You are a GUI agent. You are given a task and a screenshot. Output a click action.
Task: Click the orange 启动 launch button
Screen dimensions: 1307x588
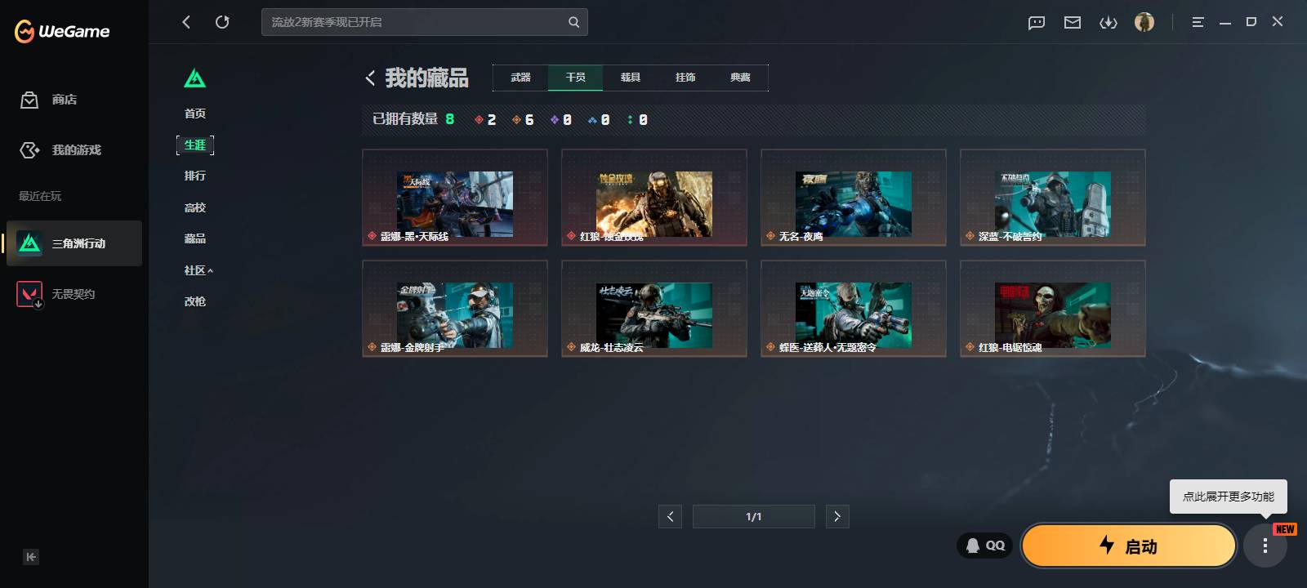1128,546
